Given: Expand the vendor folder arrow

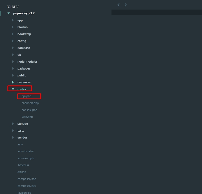Looking at the screenshot, I should (13, 137).
